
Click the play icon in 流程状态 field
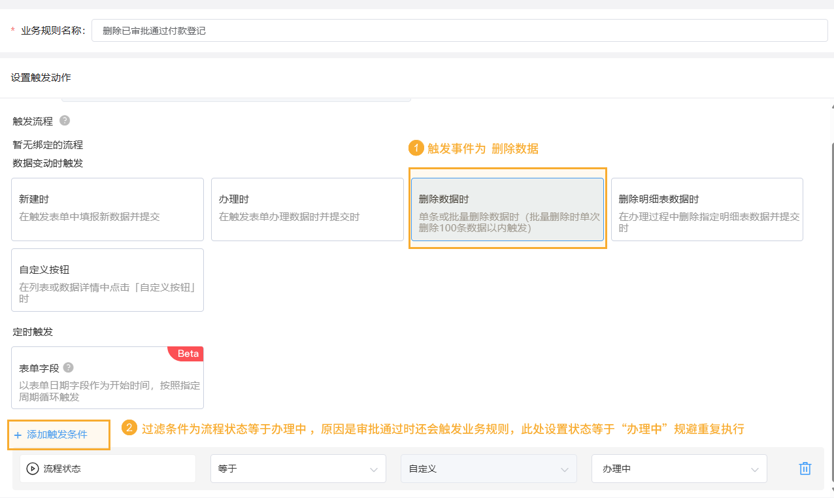[x=33, y=469]
